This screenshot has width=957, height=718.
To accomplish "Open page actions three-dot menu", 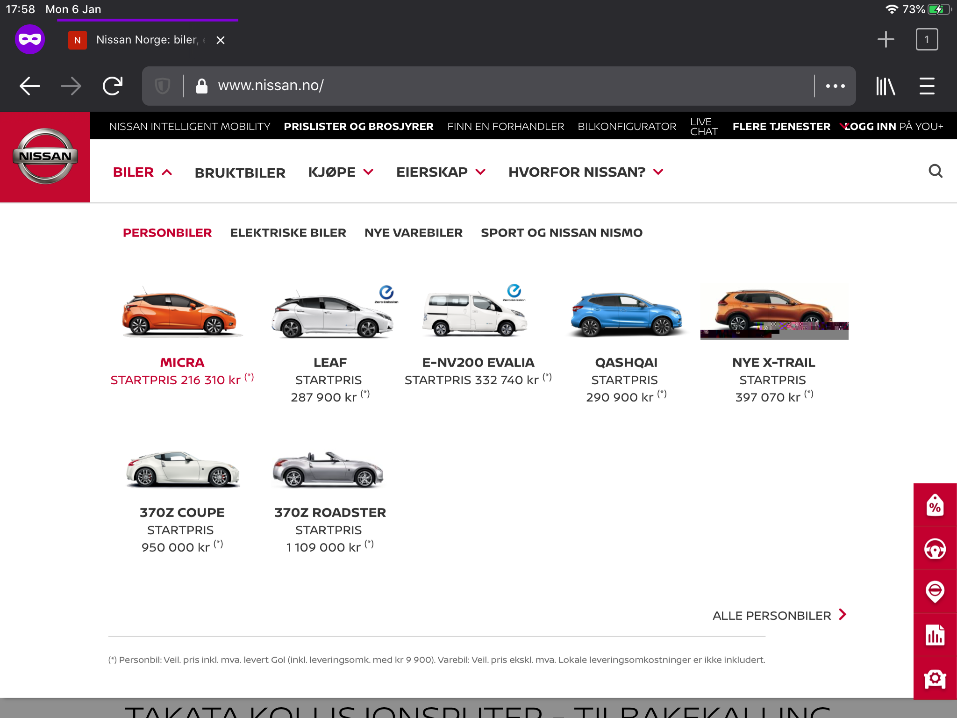I will 835,86.
